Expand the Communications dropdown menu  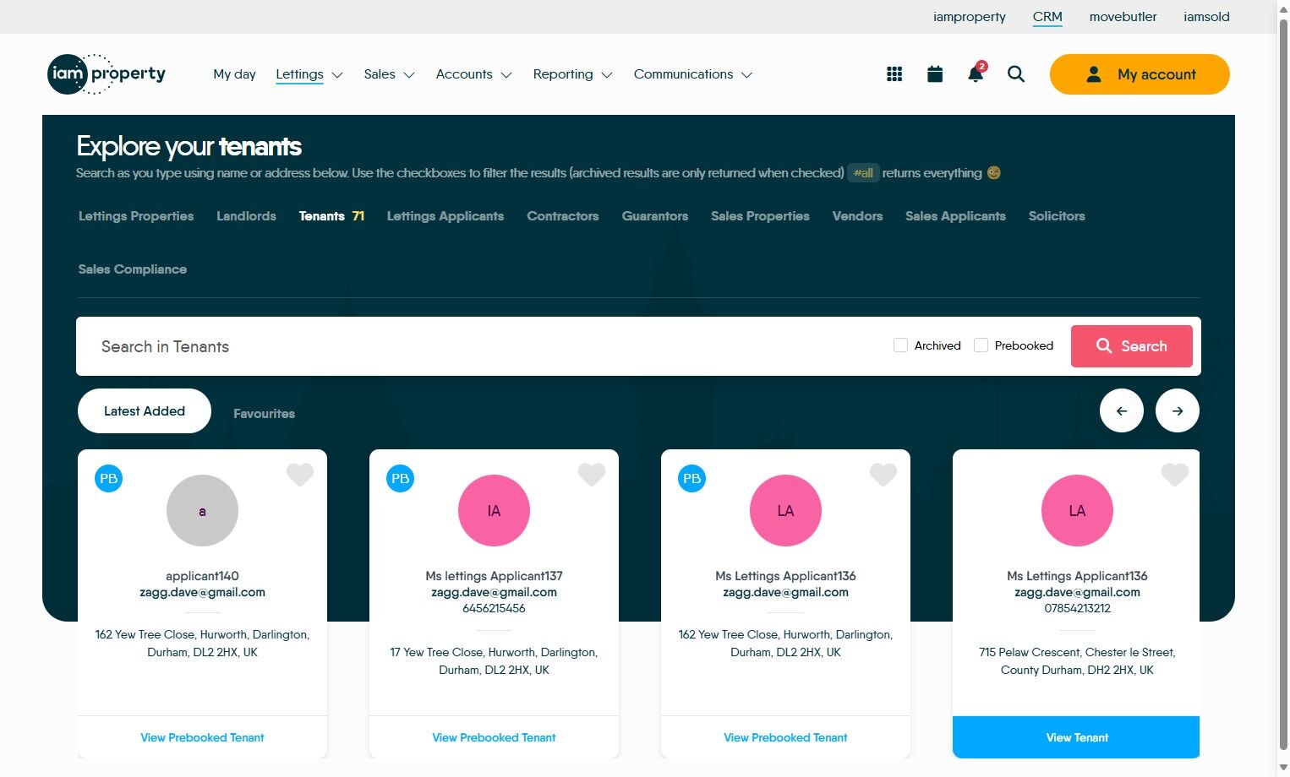[693, 74]
